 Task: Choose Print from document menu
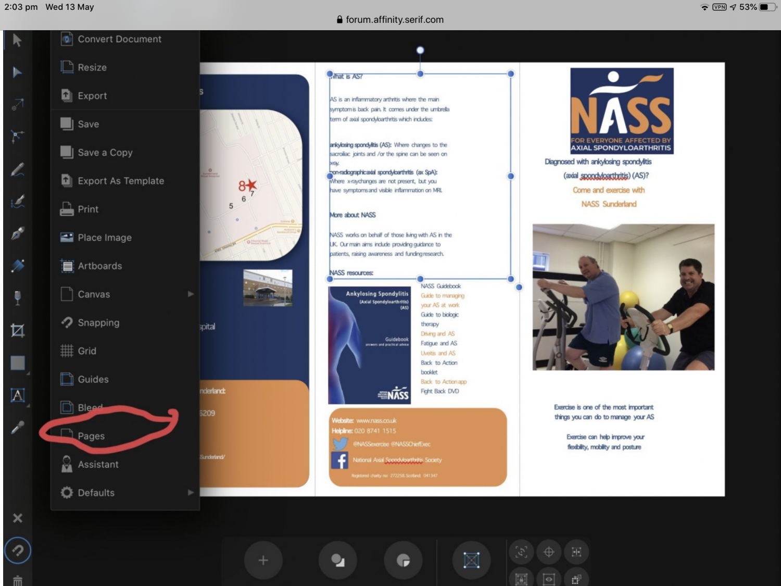pos(125,209)
